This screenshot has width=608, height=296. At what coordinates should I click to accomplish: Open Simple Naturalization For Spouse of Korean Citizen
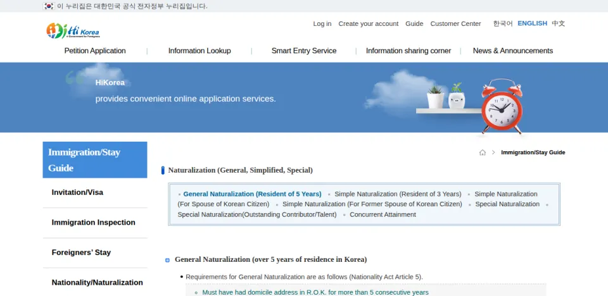[357, 199]
